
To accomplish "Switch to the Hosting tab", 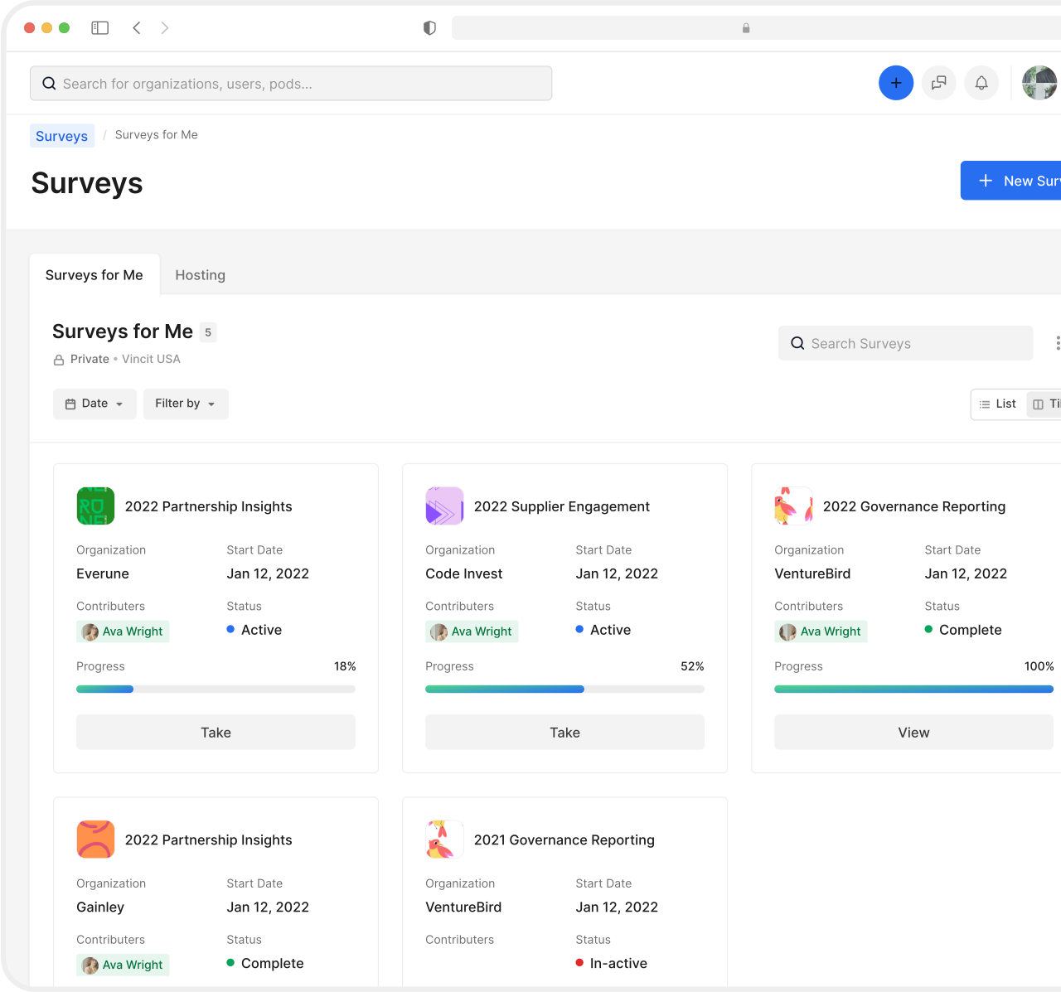I will [200, 275].
